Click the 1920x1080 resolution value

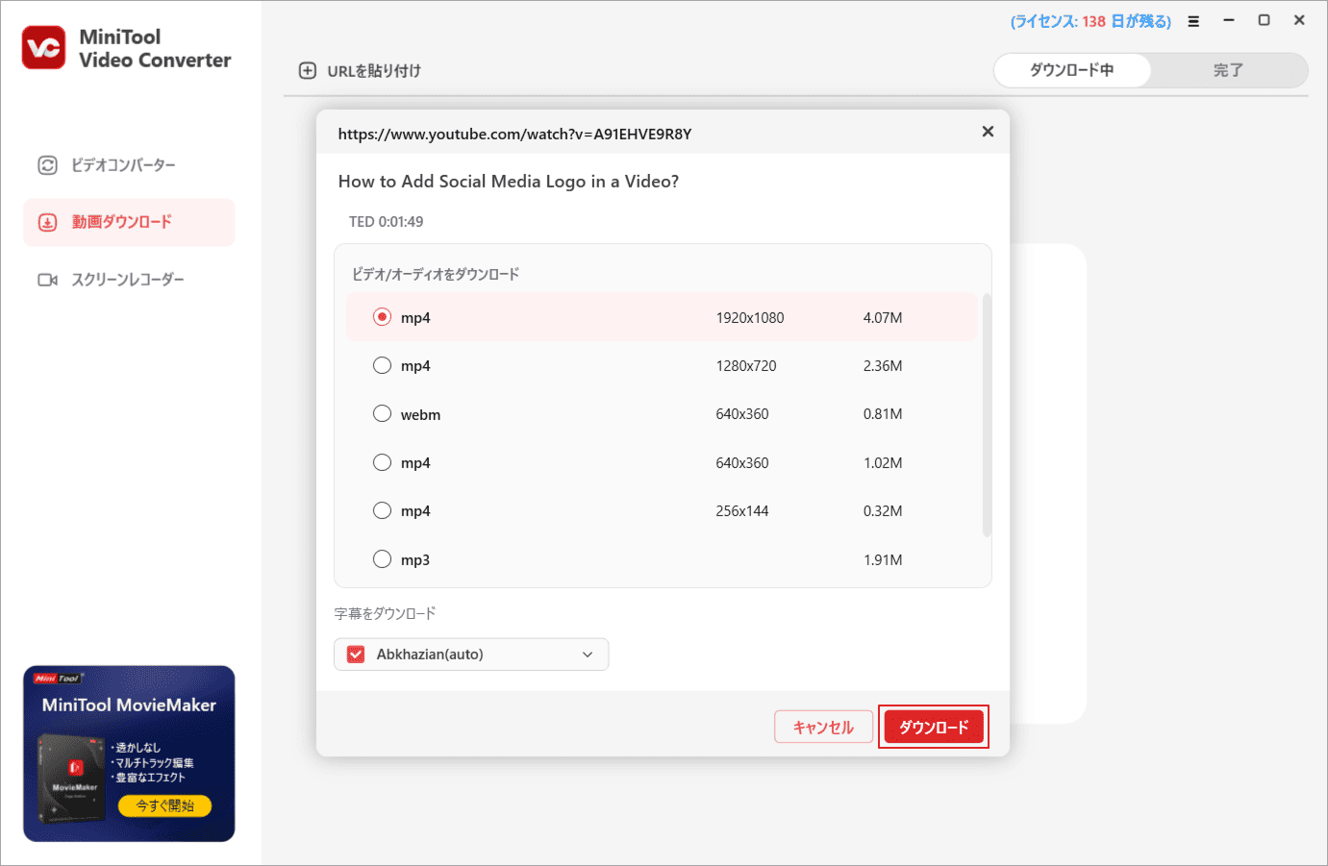(750, 317)
